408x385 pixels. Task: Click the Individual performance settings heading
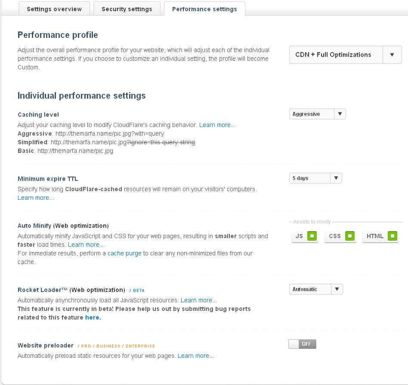coord(81,96)
